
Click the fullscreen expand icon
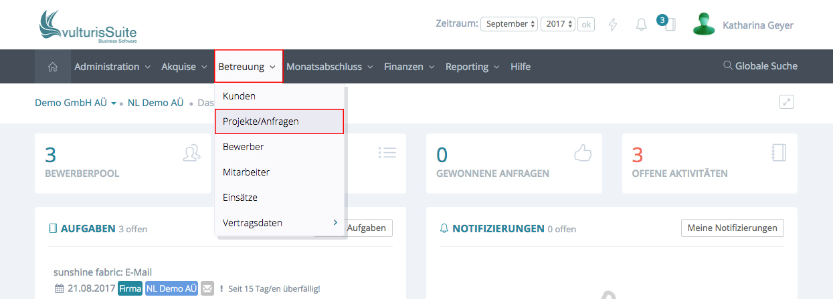tap(787, 102)
